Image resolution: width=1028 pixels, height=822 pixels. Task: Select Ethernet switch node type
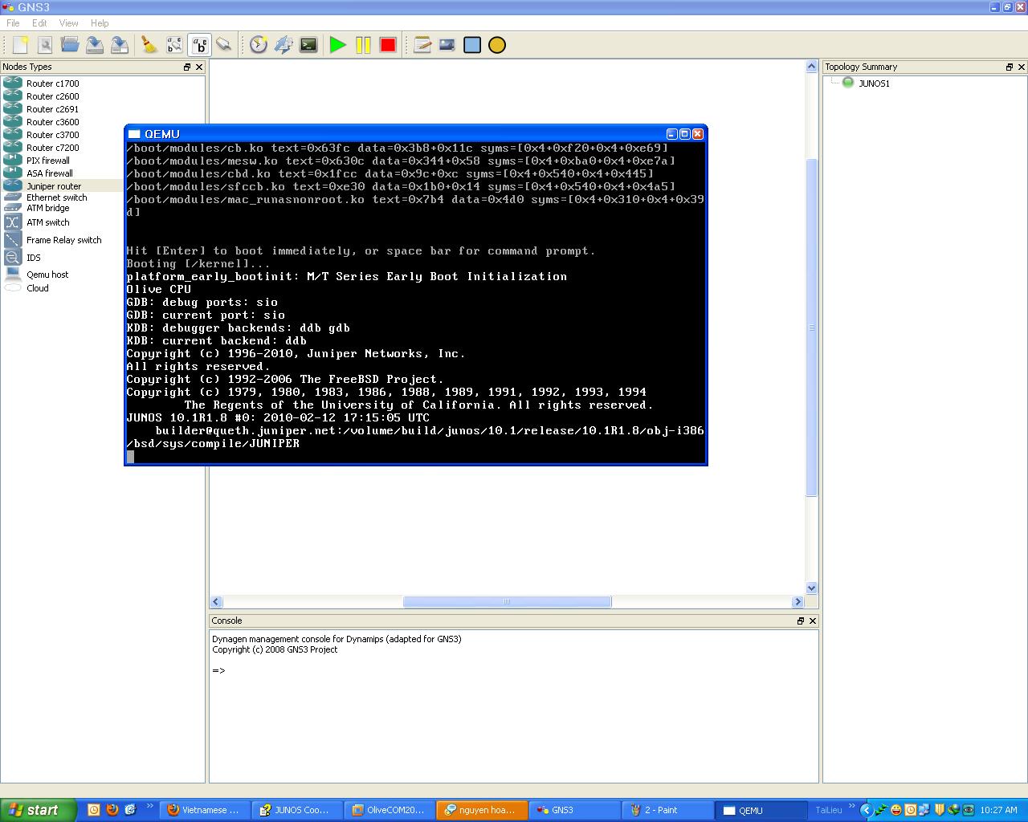[x=56, y=197]
